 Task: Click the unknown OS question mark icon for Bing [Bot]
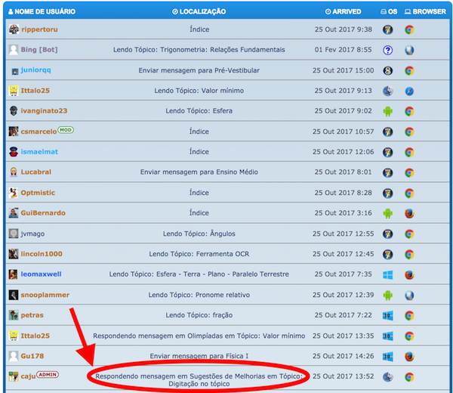(x=387, y=50)
